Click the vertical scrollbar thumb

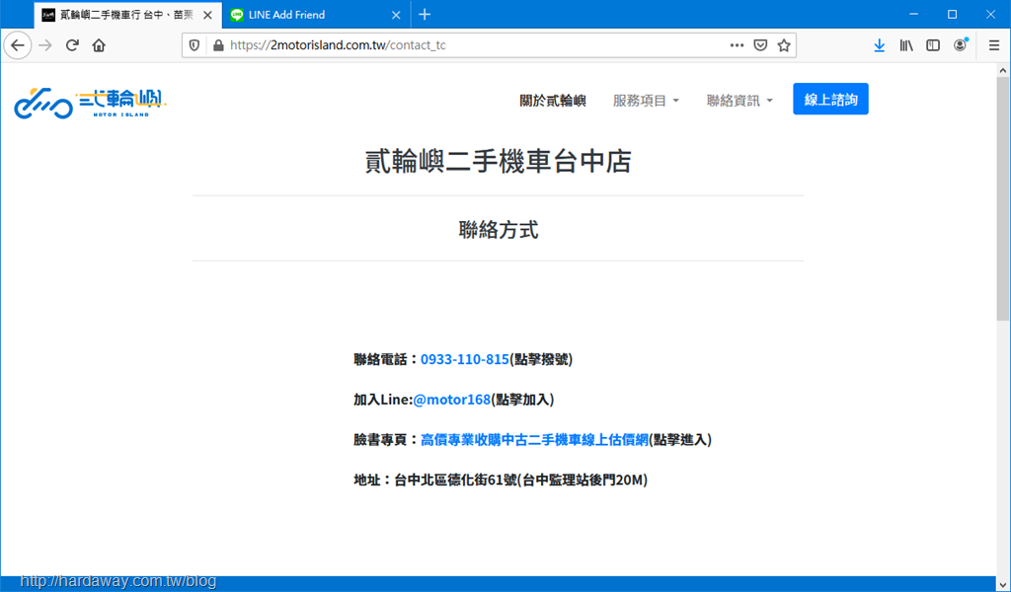coord(1003,198)
